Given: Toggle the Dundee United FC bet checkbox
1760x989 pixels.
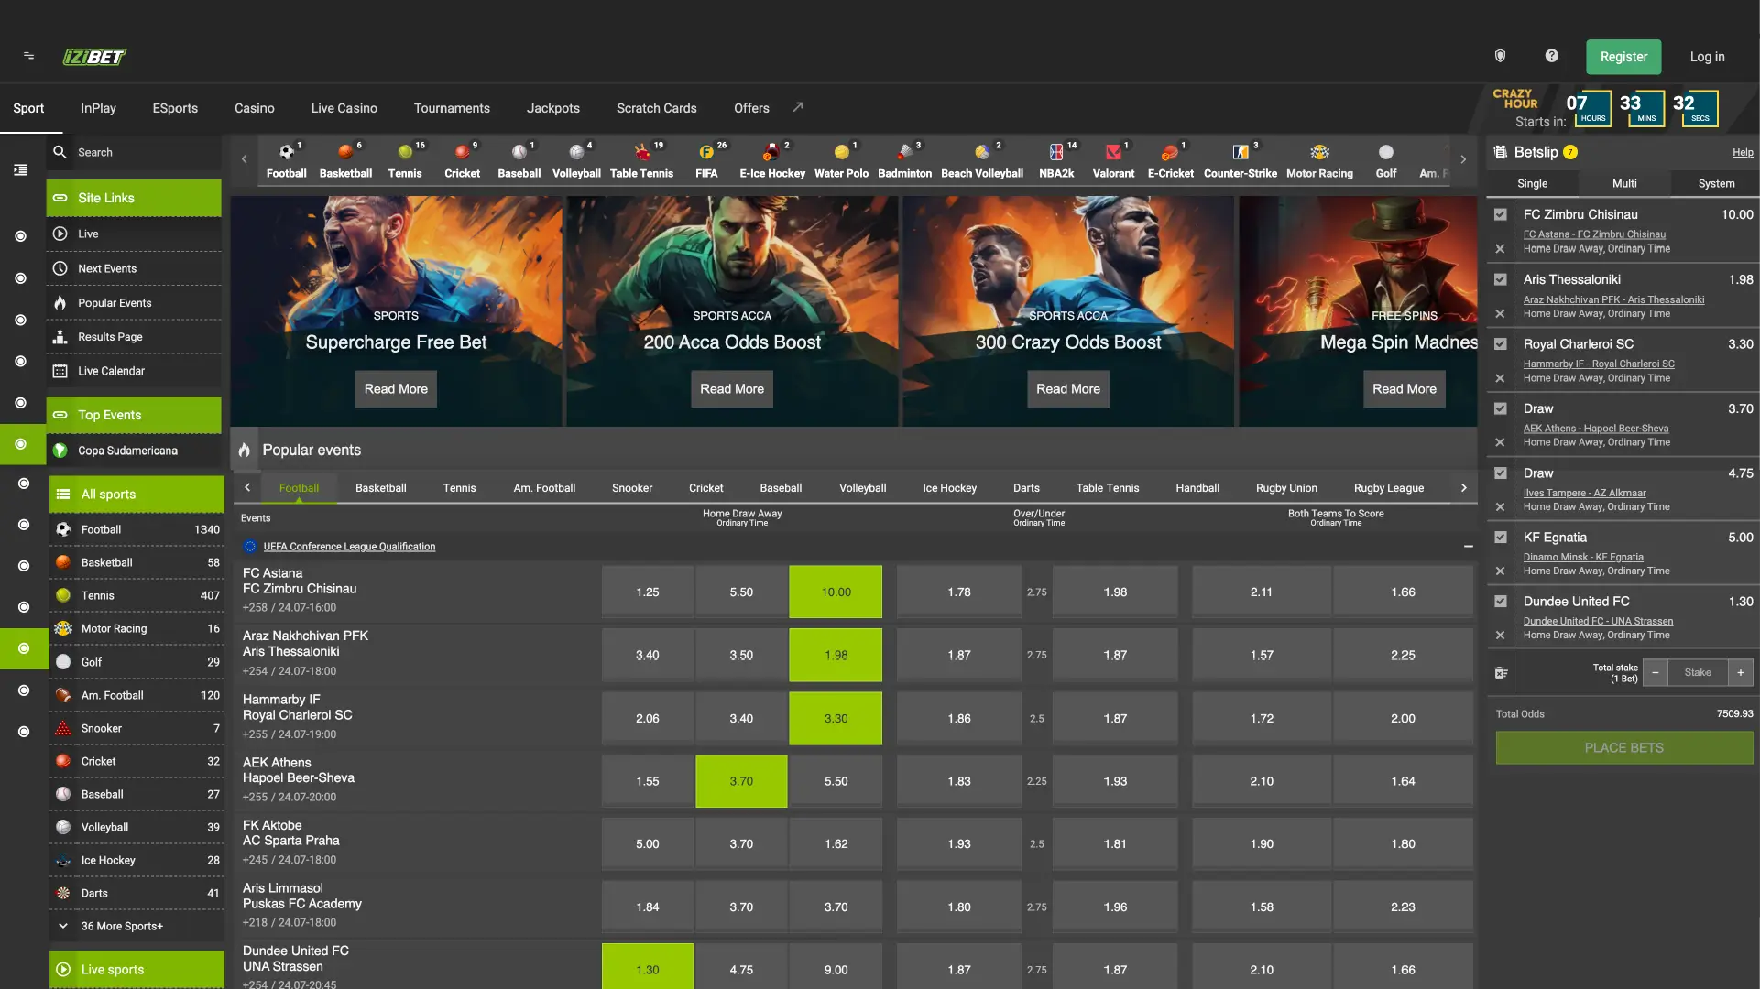Looking at the screenshot, I should pos(1500,602).
